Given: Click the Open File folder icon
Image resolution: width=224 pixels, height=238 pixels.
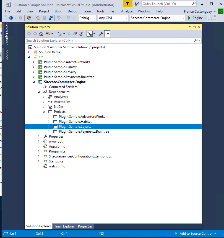Looking at the screenshot, I should (38, 18).
